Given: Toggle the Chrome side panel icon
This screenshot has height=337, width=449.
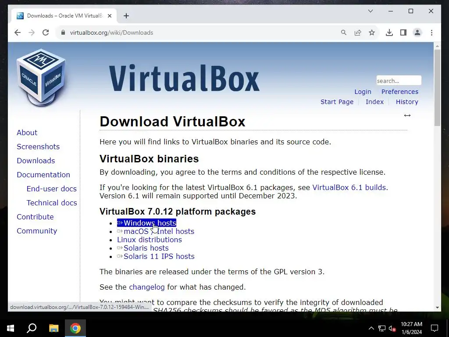Looking at the screenshot, I should pyautogui.click(x=403, y=32).
